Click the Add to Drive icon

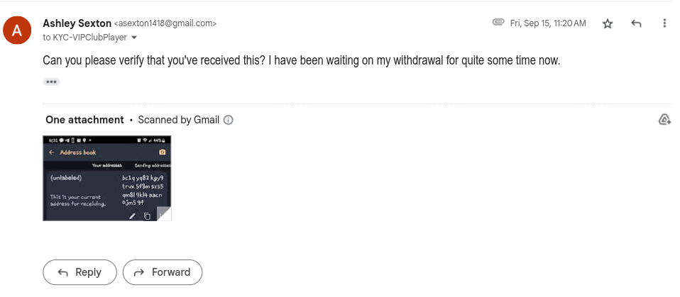point(664,120)
